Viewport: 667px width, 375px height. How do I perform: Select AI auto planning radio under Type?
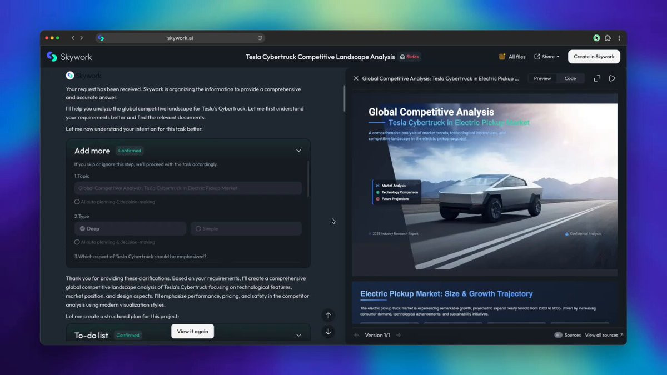tap(77, 242)
